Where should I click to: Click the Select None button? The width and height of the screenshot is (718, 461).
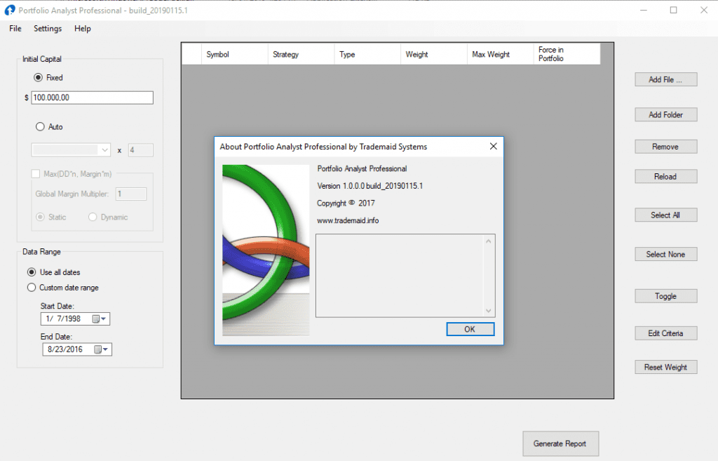[x=666, y=254]
